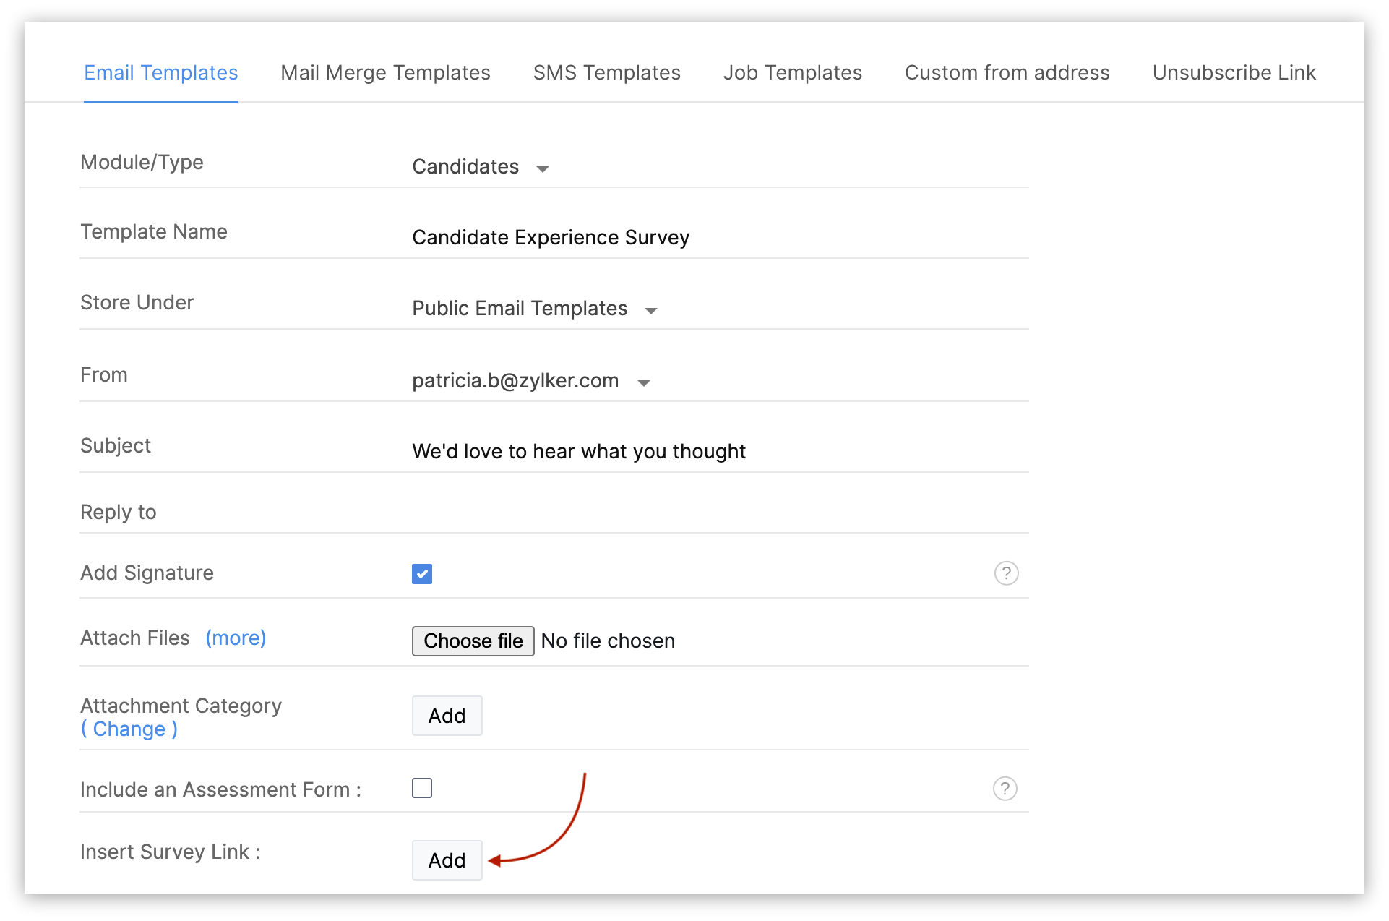Click help icon beside Assessment Form option
The height and width of the screenshot is (921, 1389).
pyautogui.click(x=1005, y=789)
